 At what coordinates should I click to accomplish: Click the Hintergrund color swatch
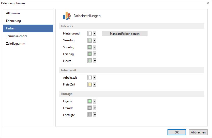click(x=90, y=33)
